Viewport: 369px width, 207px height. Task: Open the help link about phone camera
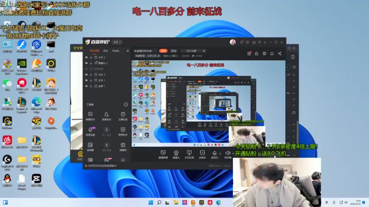(x=102, y=166)
